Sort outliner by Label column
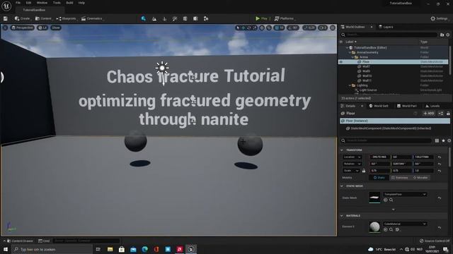The height and width of the screenshot is (254, 453). [x=351, y=42]
